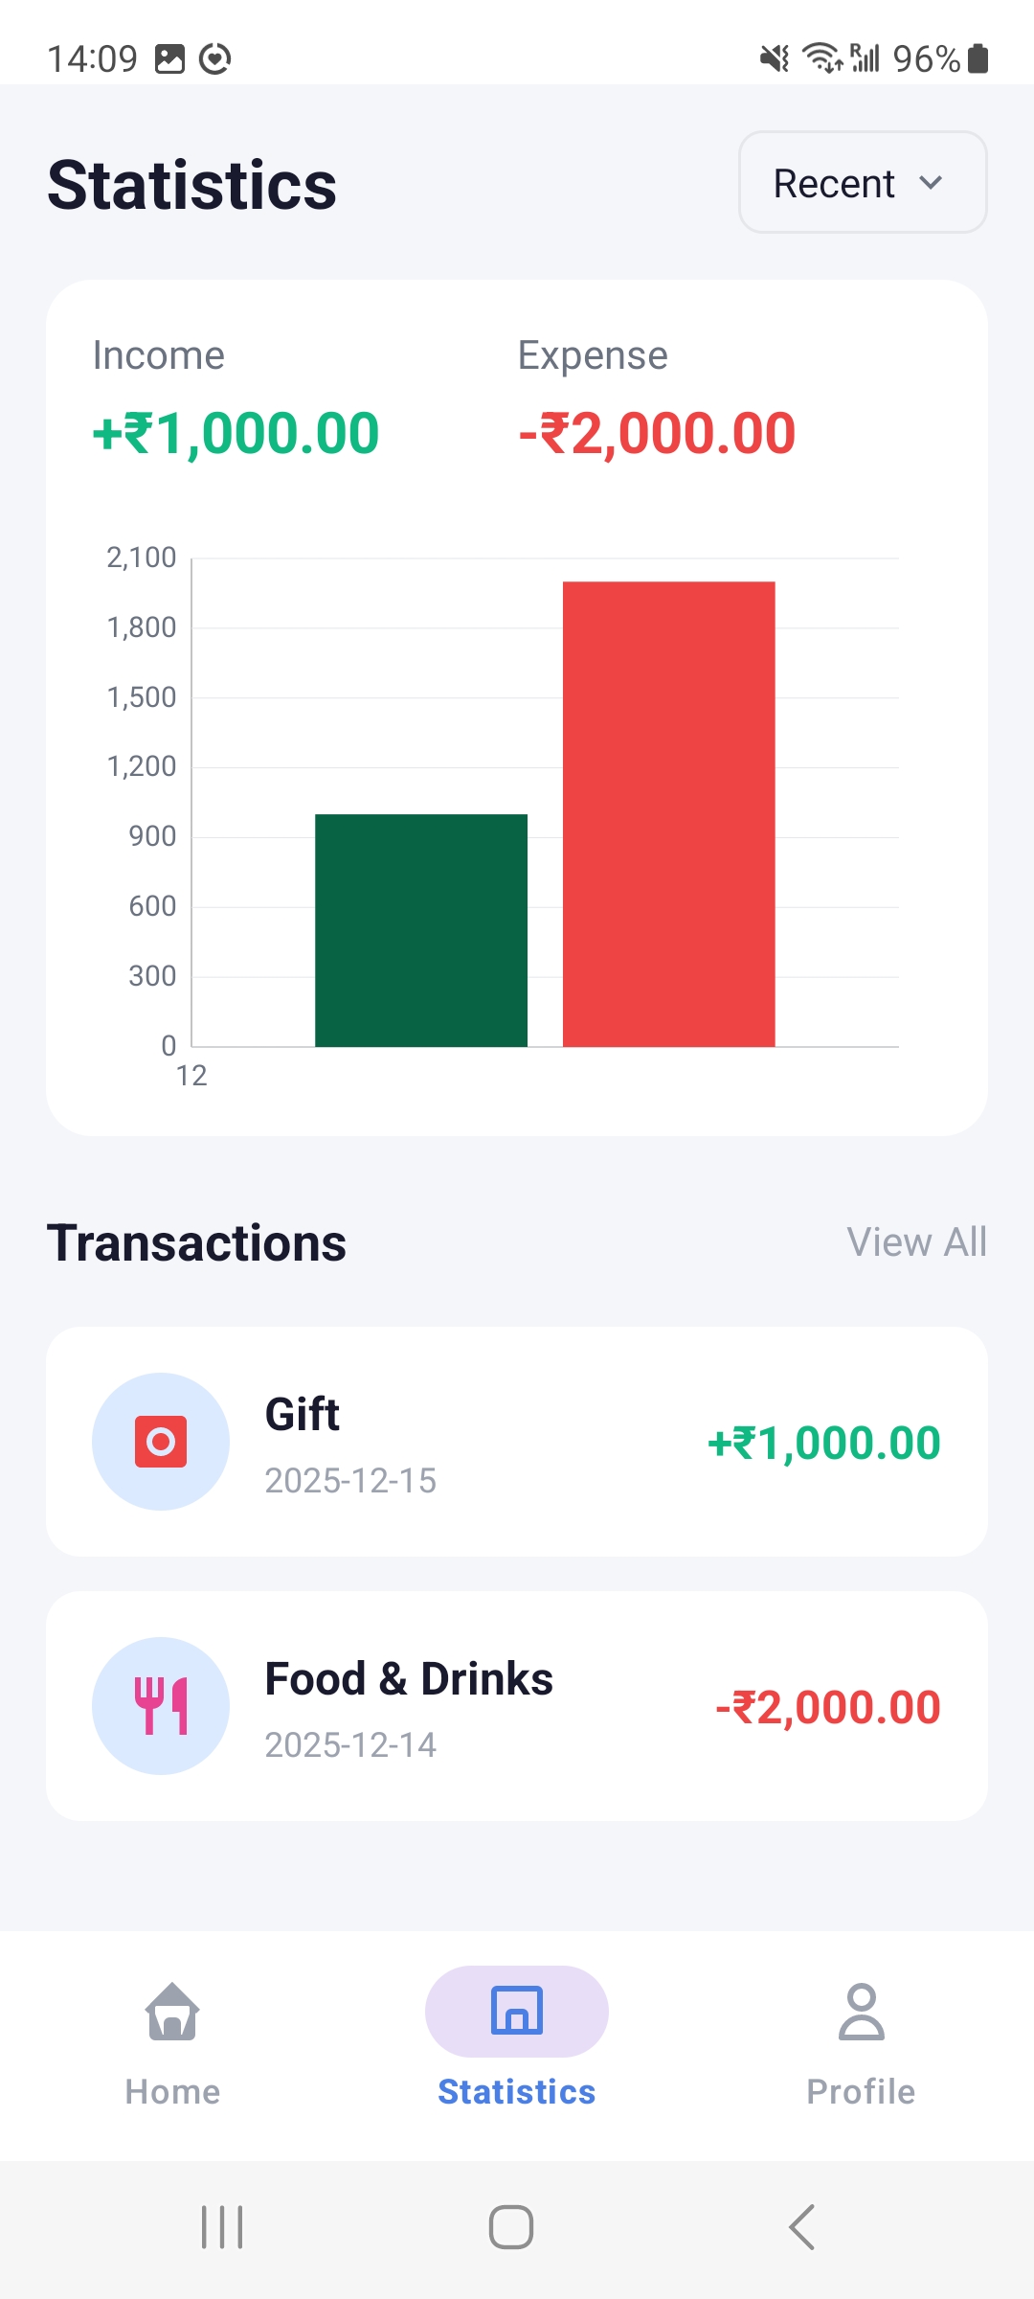Switch to the Home tab label
1034x2299 pixels.
coord(172,2092)
